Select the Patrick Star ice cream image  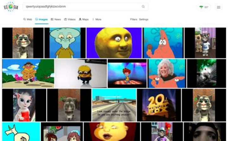[x=163, y=43]
